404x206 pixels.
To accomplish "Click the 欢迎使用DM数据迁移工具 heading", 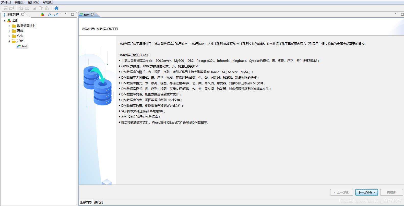I will (100, 29).
